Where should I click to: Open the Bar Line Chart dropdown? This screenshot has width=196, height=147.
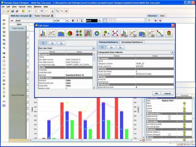point(94,48)
